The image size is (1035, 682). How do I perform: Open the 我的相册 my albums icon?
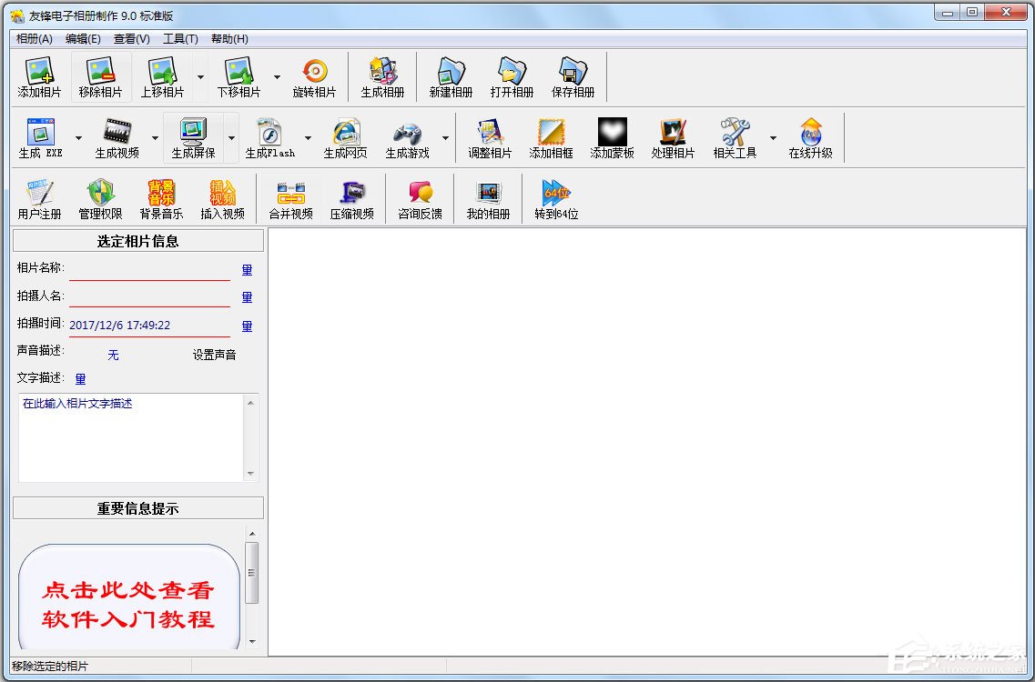coord(489,198)
